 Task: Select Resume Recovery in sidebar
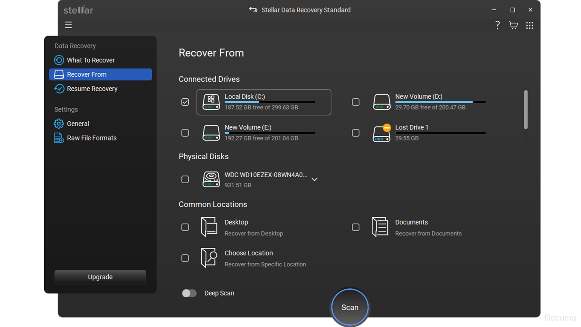click(x=92, y=89)
